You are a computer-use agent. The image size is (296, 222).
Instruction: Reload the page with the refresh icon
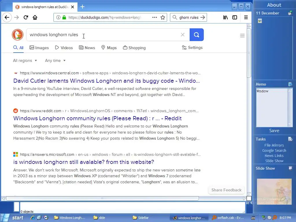26,17
